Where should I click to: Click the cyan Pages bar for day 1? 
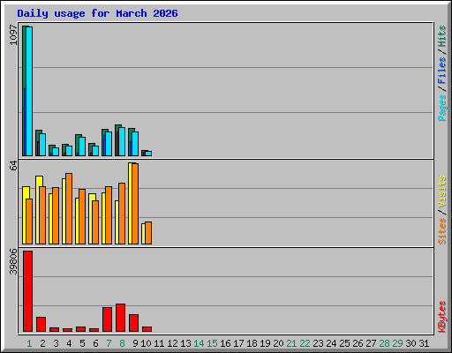[x=29, y=91]
